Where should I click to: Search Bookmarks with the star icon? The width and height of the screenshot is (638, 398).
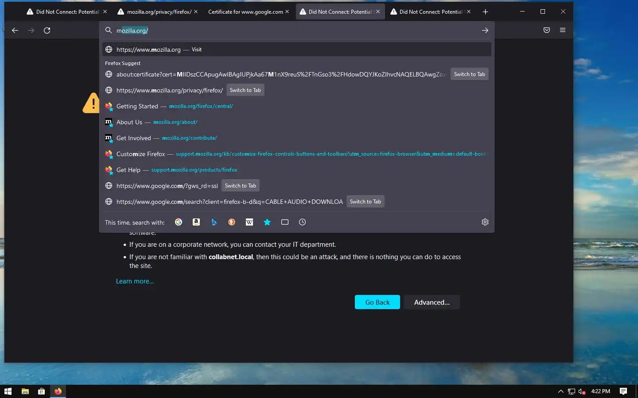pyautogui.click(x=267, y=222)
